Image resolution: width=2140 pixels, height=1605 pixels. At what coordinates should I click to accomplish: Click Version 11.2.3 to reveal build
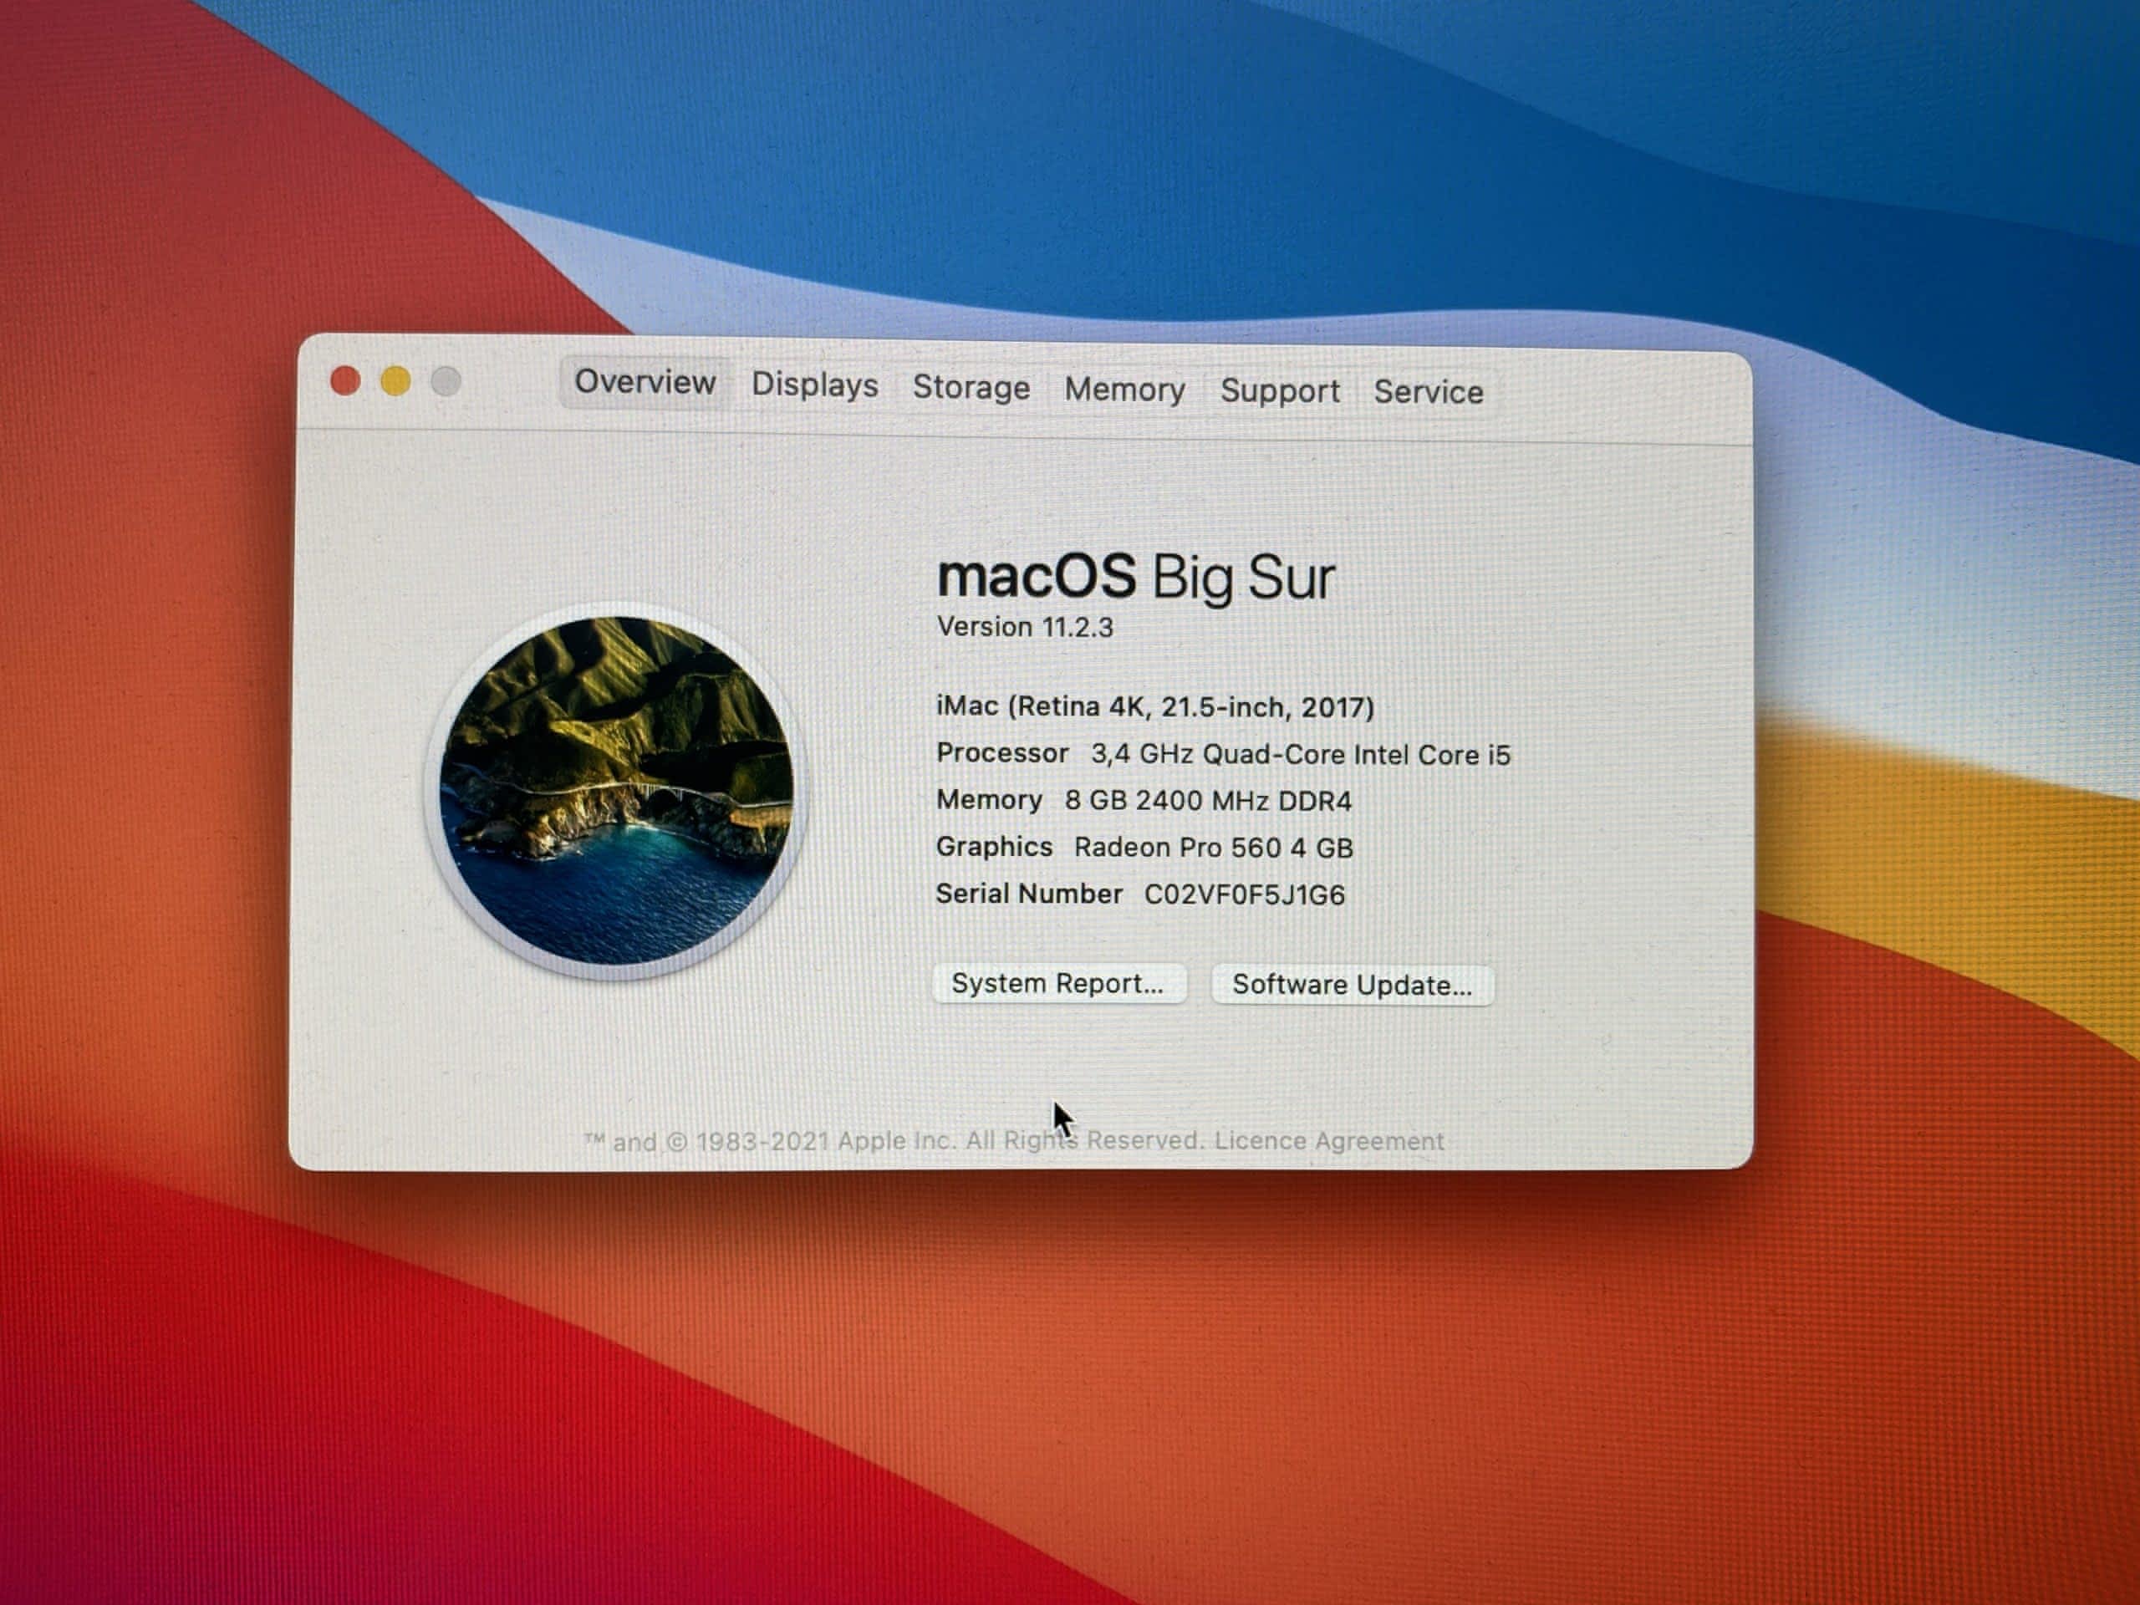coord(1025,627)
